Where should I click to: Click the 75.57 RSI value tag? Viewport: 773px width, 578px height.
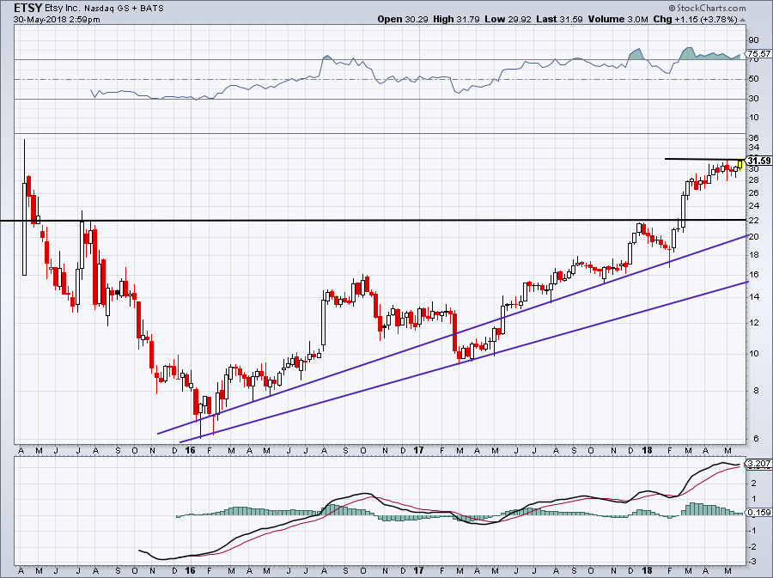click(x=758, y=54)
